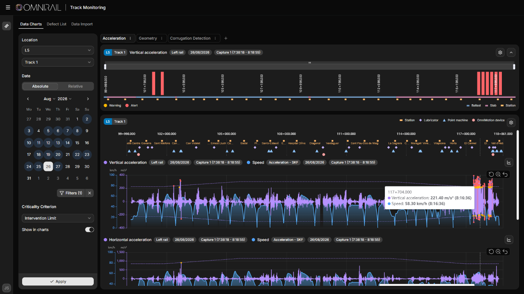Click the L5 line badge in overview header
Viewport: 524px width, 294px height.
[x=107, y=52]
